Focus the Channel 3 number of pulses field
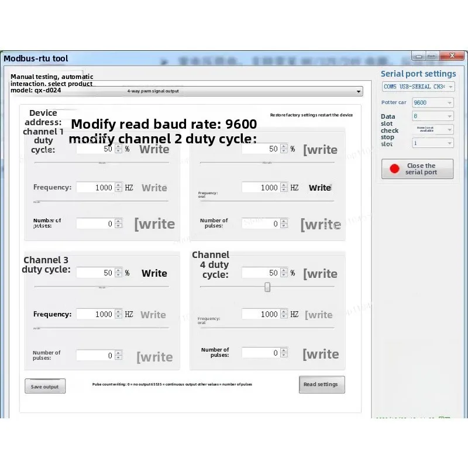Image resolution: width=468 pixels, height=468 pixels. coord(96,355)
